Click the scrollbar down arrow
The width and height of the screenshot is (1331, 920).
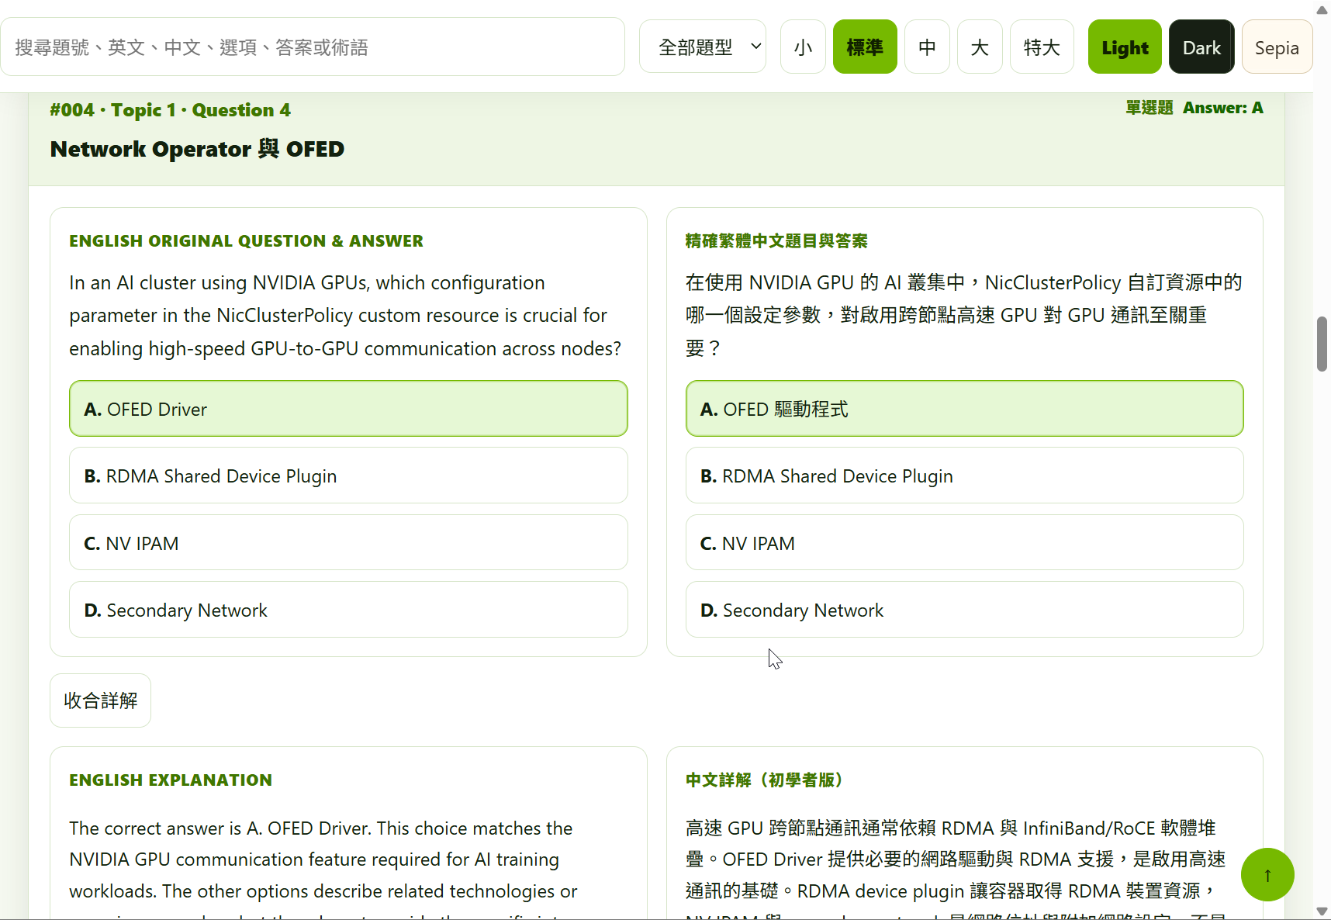pos(1322,911)
